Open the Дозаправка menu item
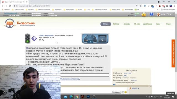Viewport: 177px width, 99px height. click(x=148, y=24)
